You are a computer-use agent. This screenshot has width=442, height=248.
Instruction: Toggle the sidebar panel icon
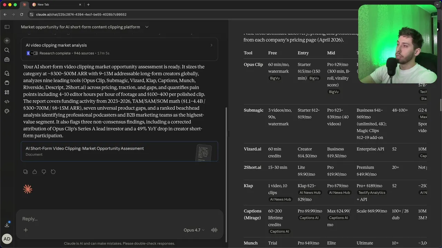7,27
